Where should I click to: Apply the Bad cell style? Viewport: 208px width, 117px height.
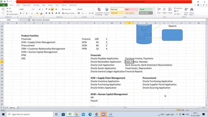131,9
